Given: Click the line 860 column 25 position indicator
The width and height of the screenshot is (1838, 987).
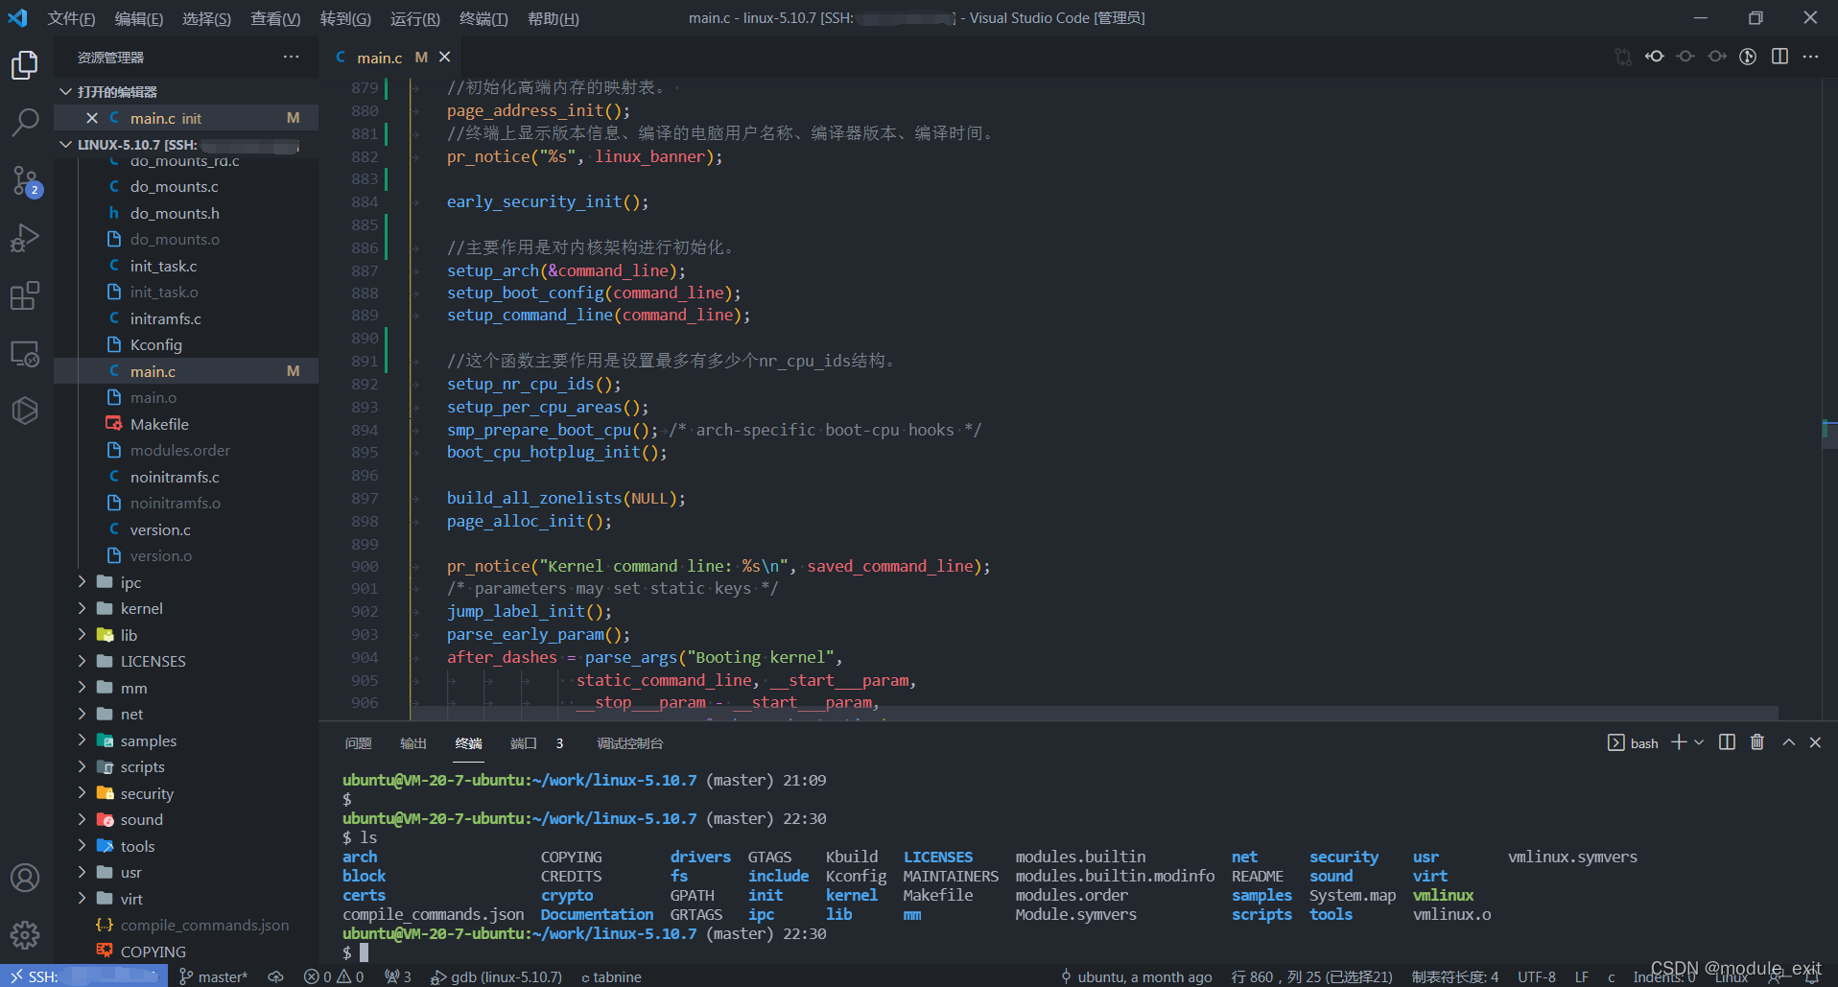Looking at the screenshot, I should click(1311, 976).
